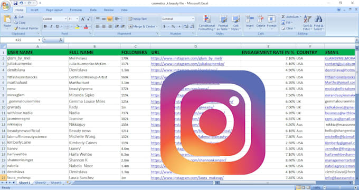Open the Fill dropdown
The width and height of the screenshot is (359, 190).
click(287, 23)
